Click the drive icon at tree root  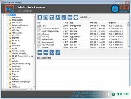(x=7, y=15)
